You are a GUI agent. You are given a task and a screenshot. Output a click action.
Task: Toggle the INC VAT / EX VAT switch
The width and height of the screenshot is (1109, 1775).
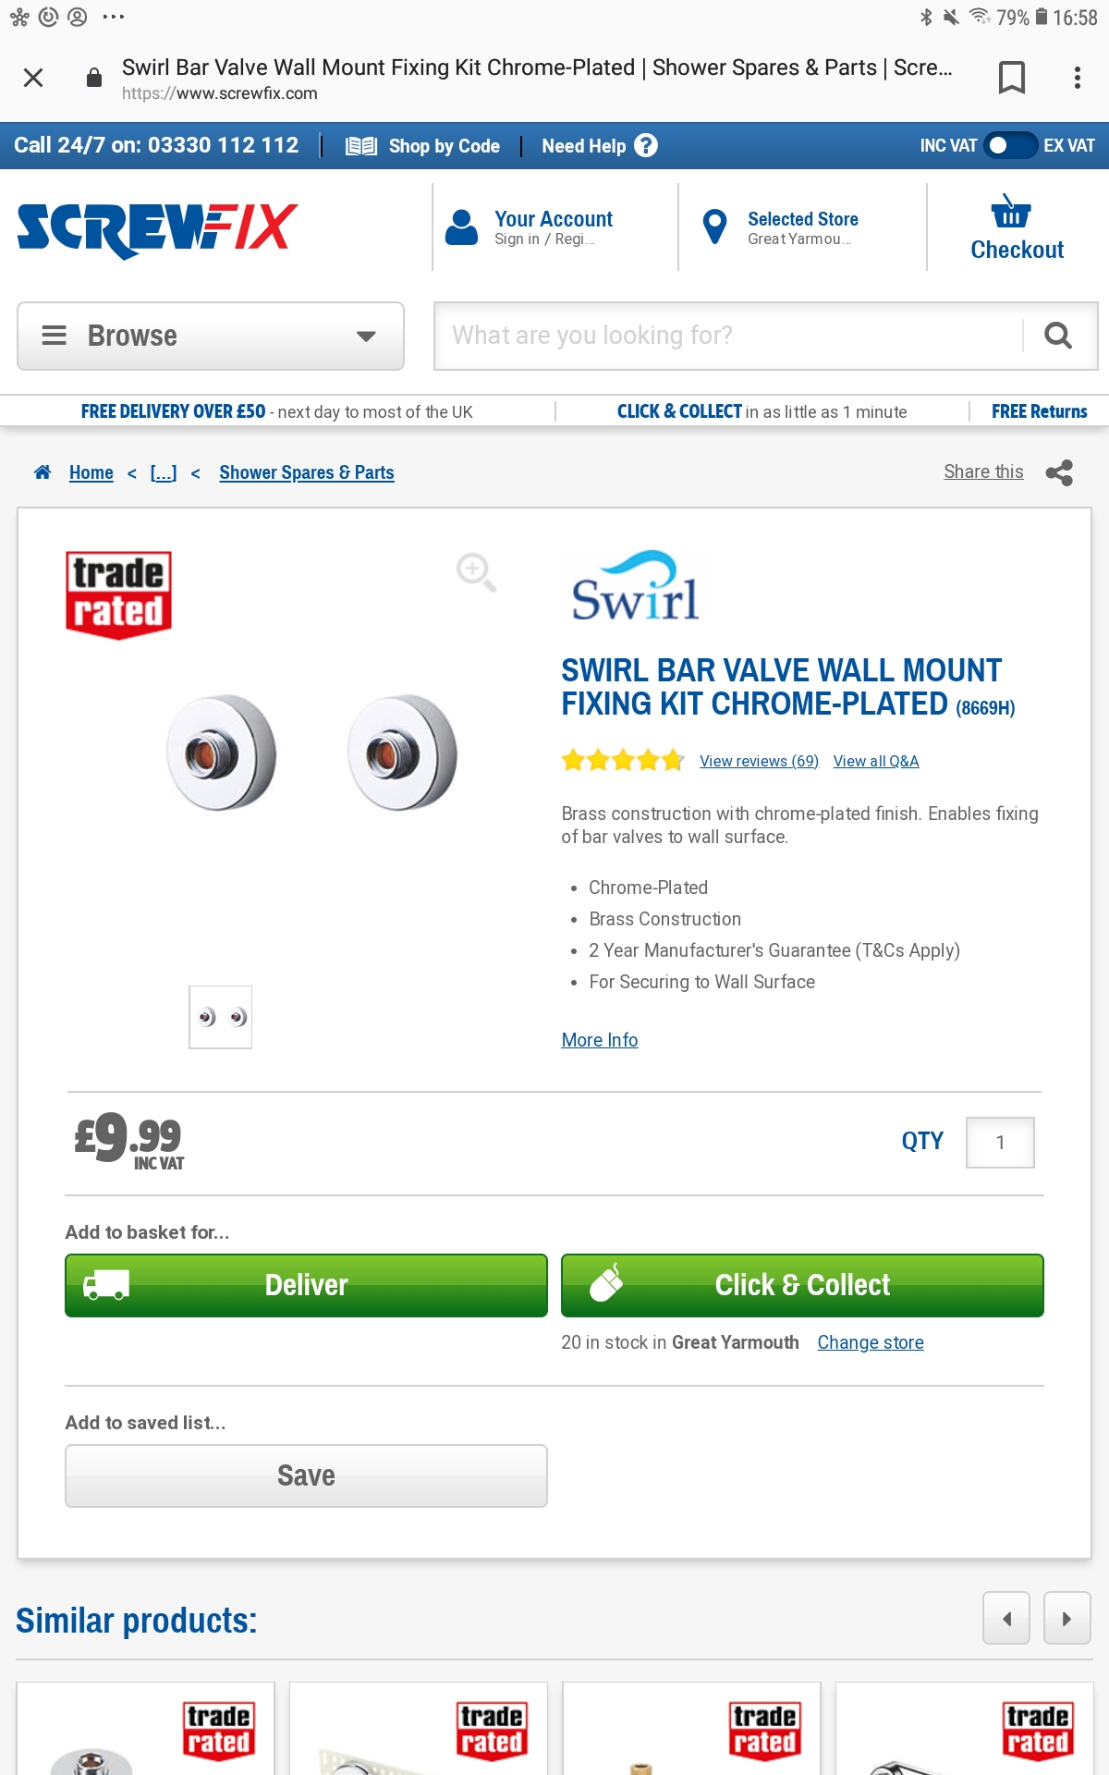tap(1010, 145)
